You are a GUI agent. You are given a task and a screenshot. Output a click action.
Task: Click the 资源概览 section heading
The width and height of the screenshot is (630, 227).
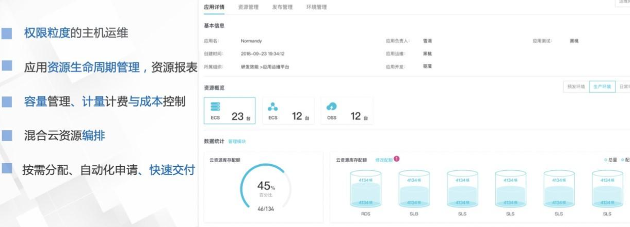pyautogui.click(x=214, y=88)
